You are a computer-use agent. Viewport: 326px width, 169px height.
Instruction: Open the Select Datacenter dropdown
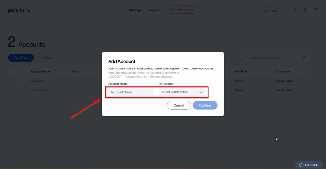click(181, 92)
